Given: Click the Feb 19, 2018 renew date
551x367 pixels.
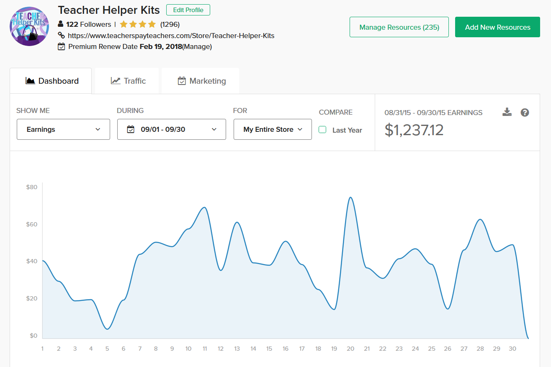Looking at the screenshot, I should pyautogui.click(x=161, y=47).
